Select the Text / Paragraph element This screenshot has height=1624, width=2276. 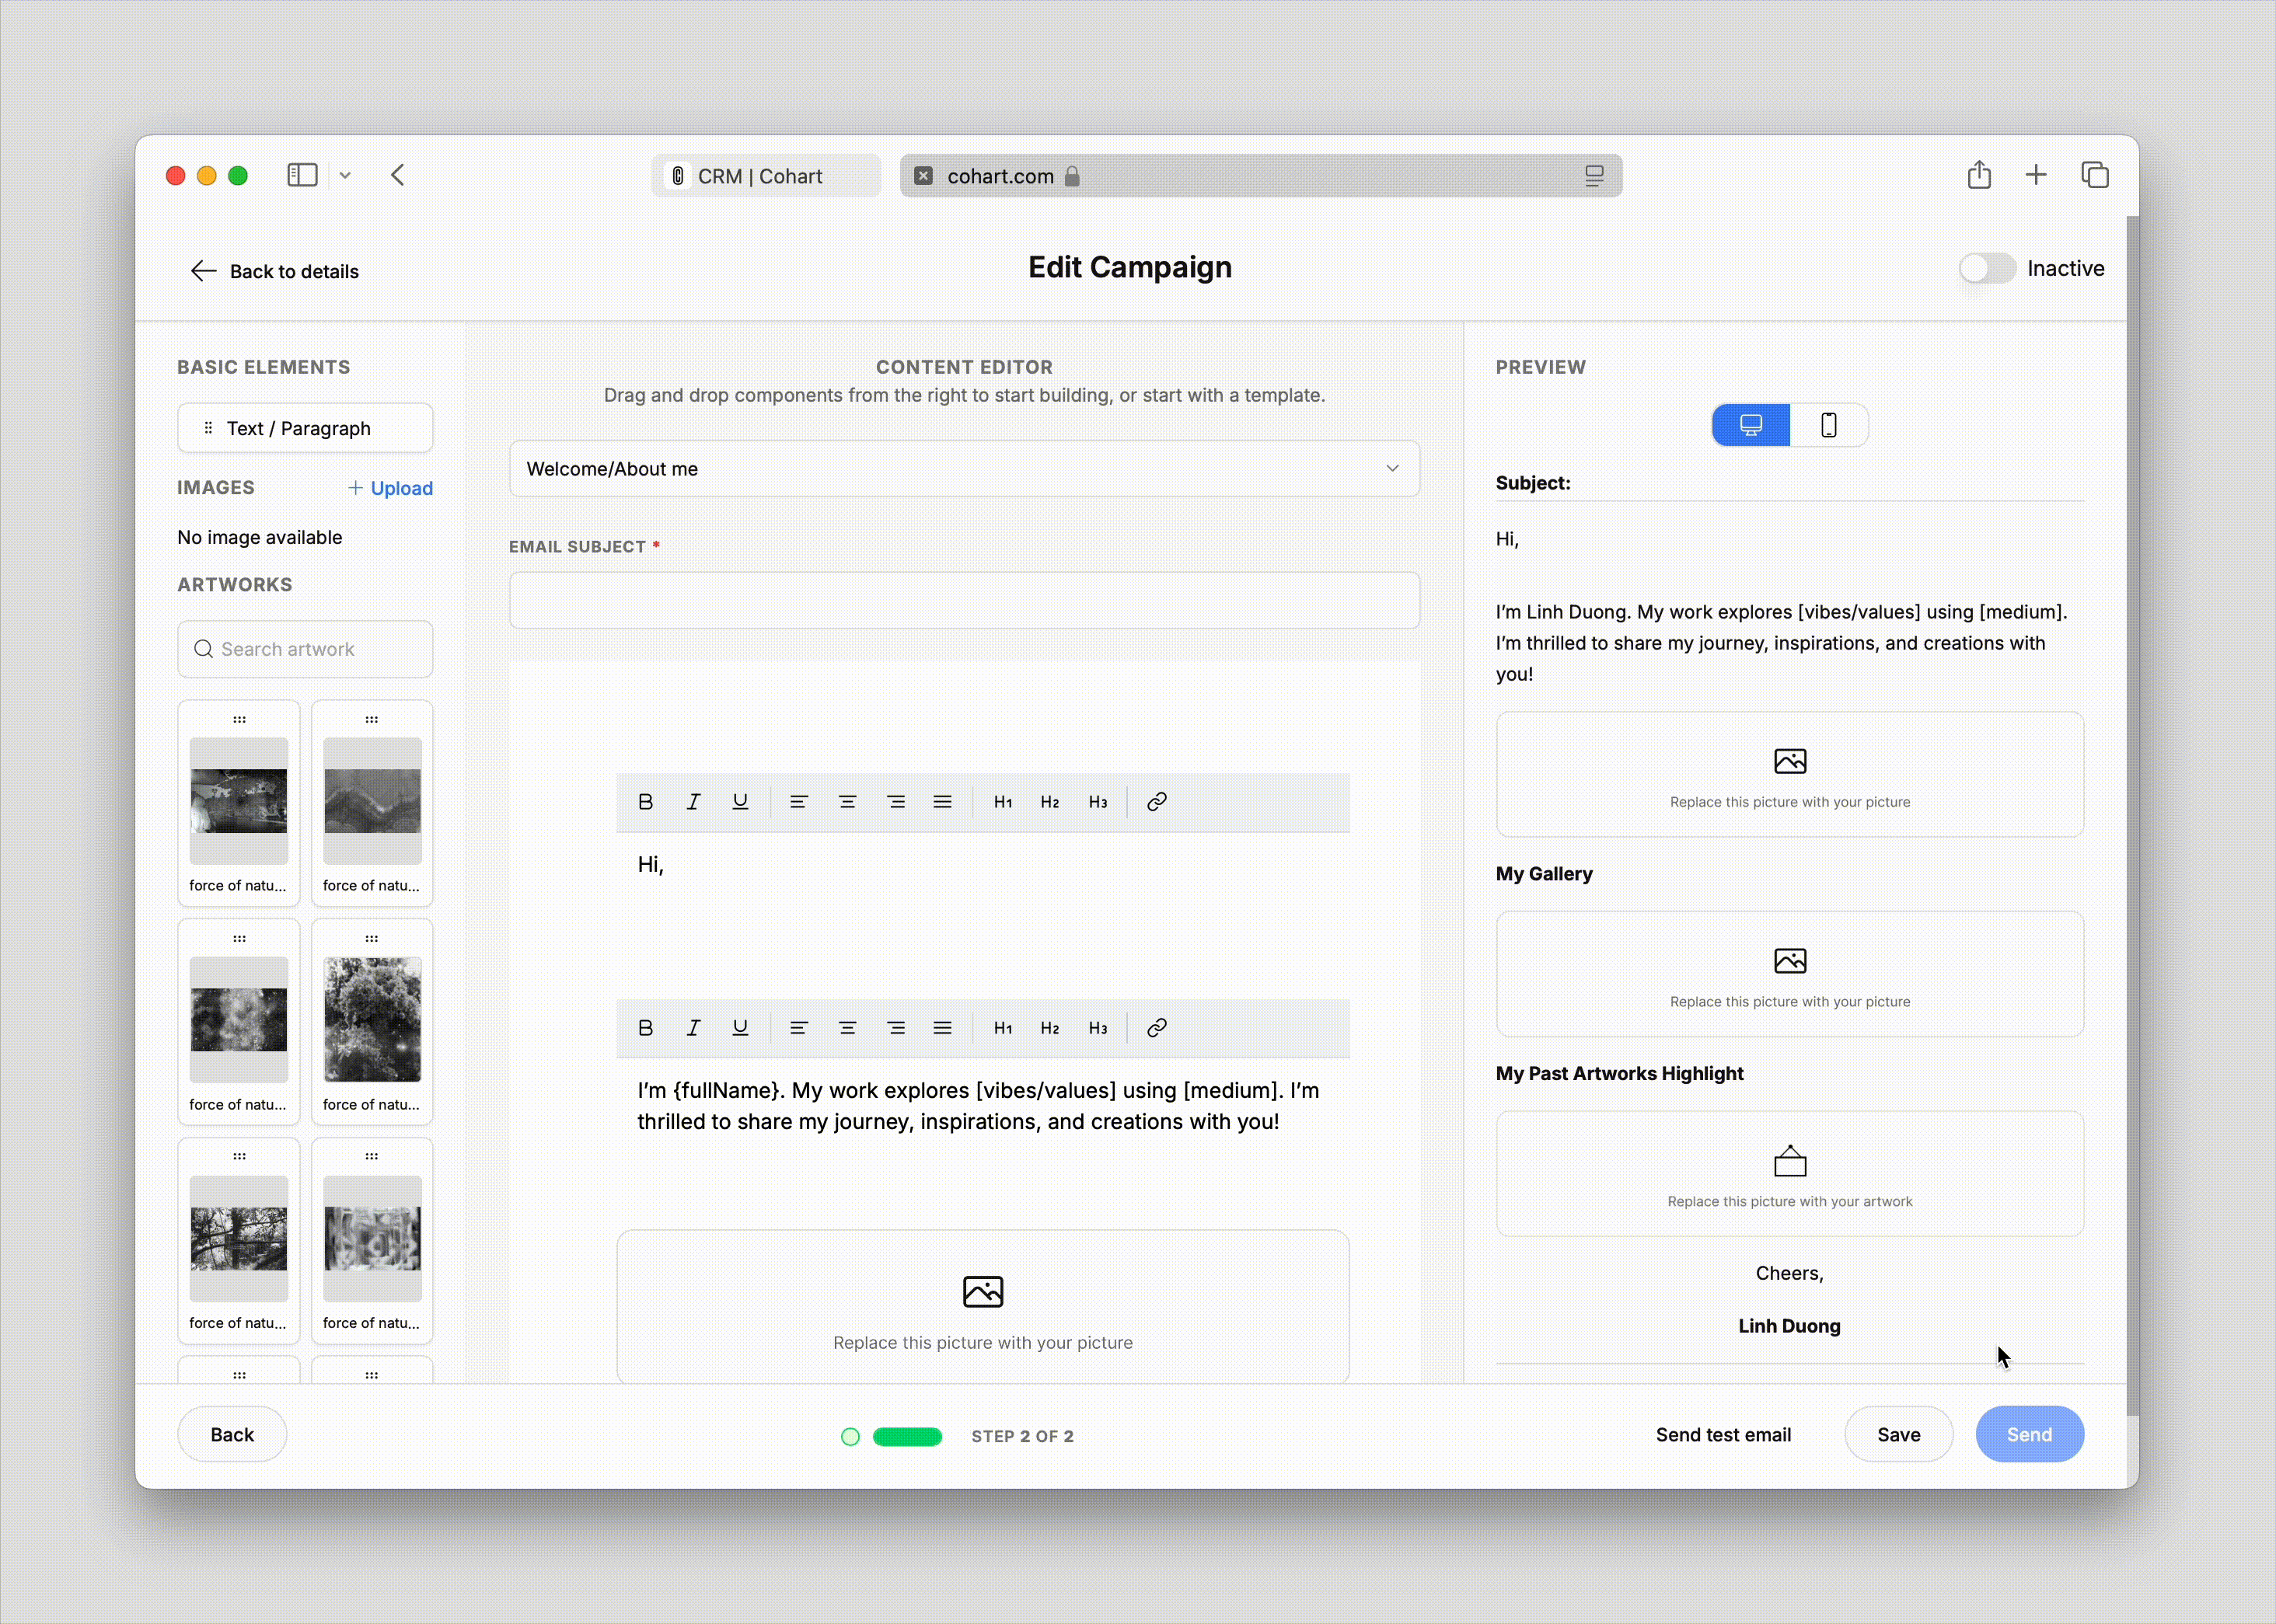coord(305,428)
